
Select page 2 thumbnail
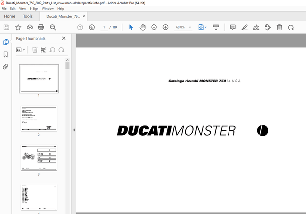coord(39,118)
